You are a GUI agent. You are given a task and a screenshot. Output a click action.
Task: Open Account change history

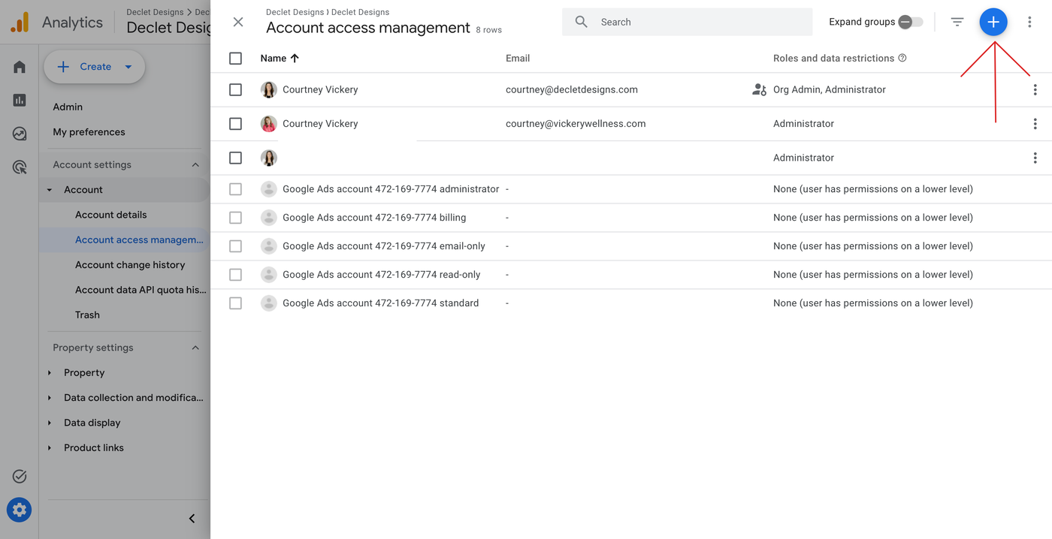130,265
